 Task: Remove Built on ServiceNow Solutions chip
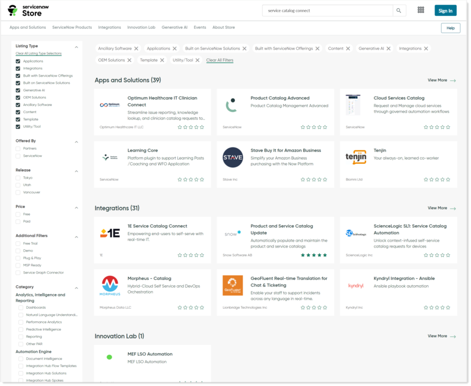245,48
